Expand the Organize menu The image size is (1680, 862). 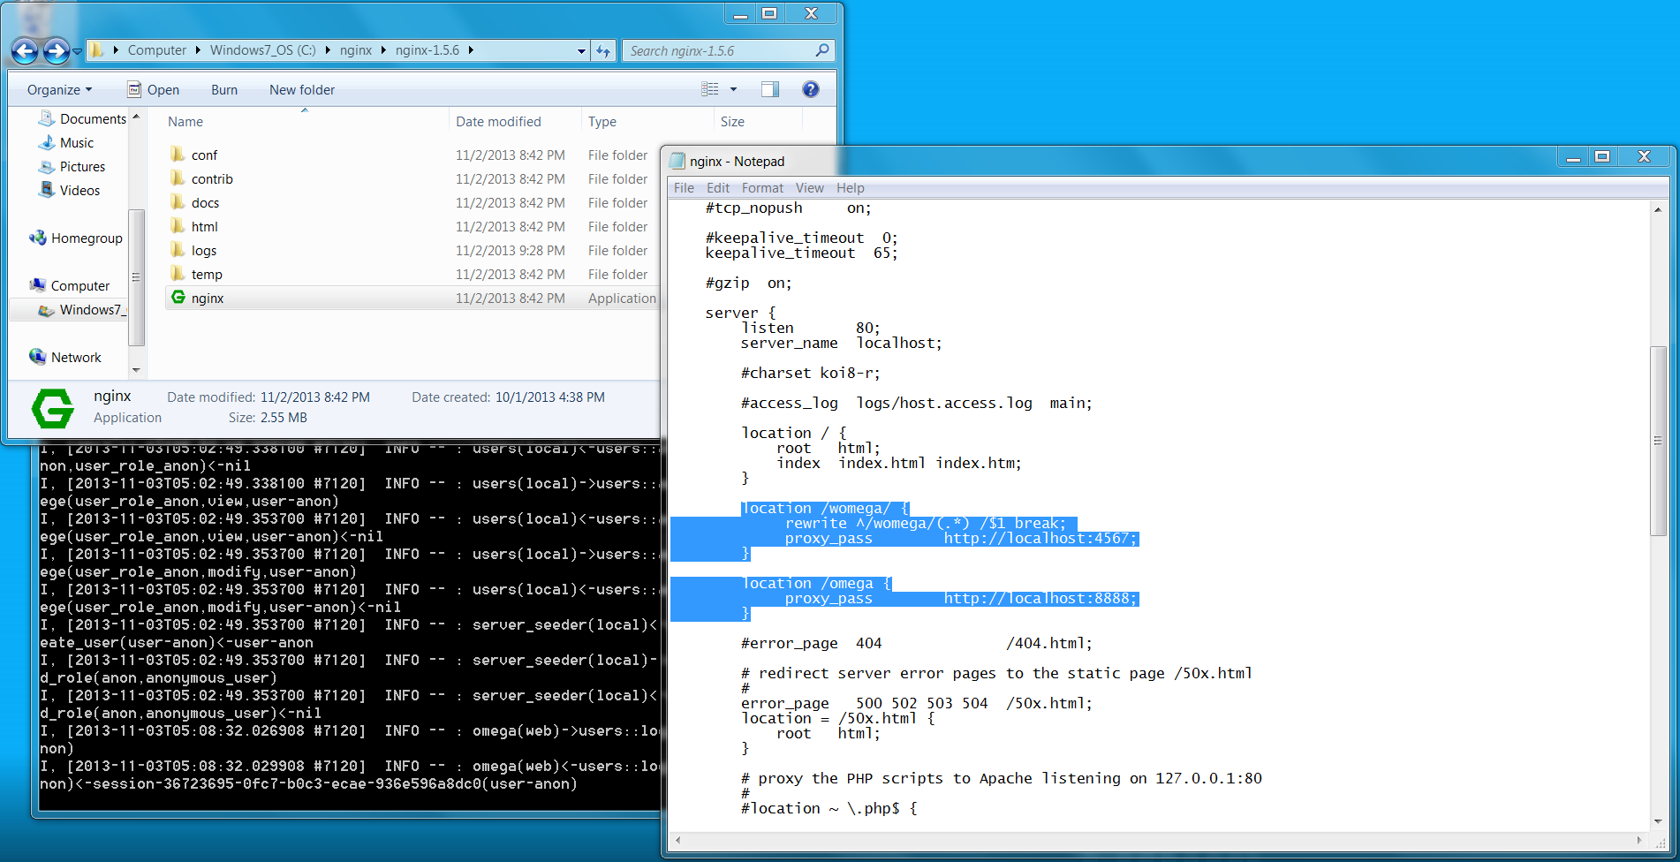[59, 89]
